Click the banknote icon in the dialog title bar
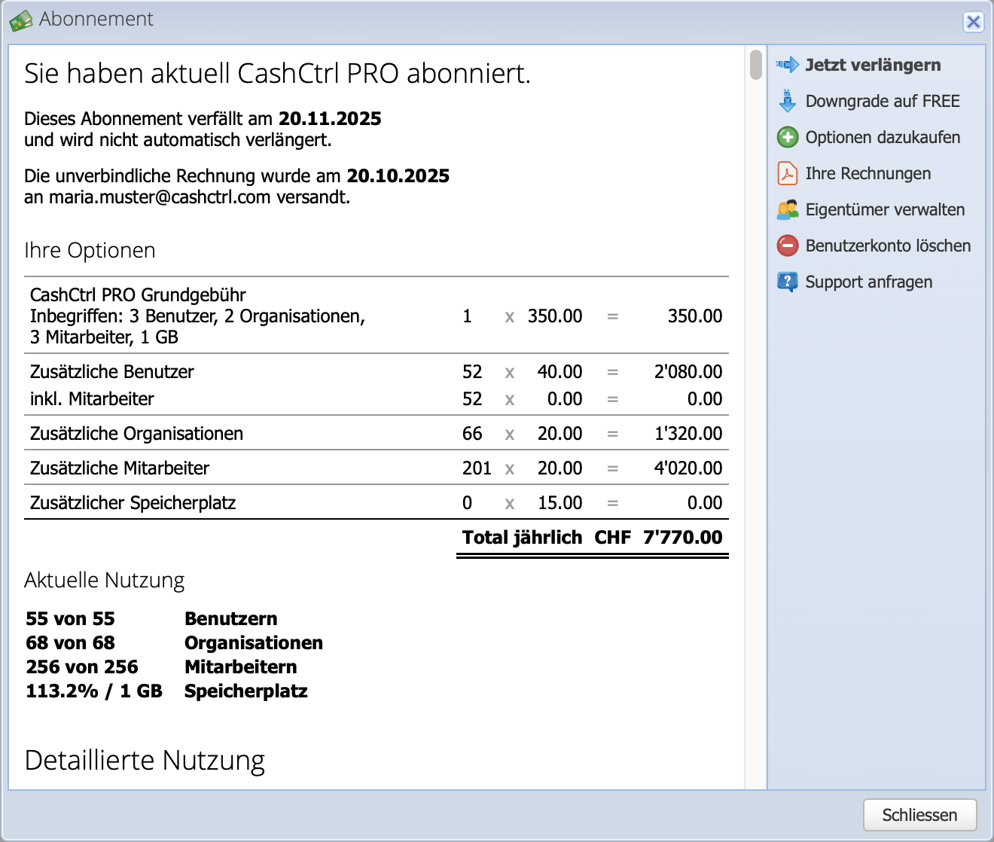The image size is (994, 842). coord(22,19)
